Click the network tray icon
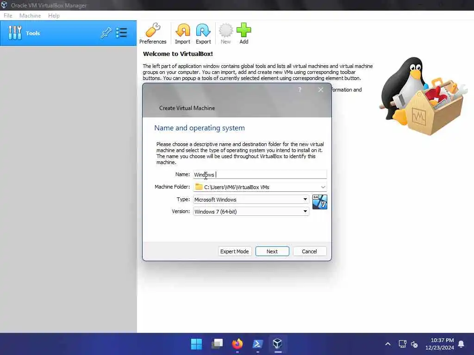Image resolution: width=474 pixels, height=355 pixels. [402, 344]
